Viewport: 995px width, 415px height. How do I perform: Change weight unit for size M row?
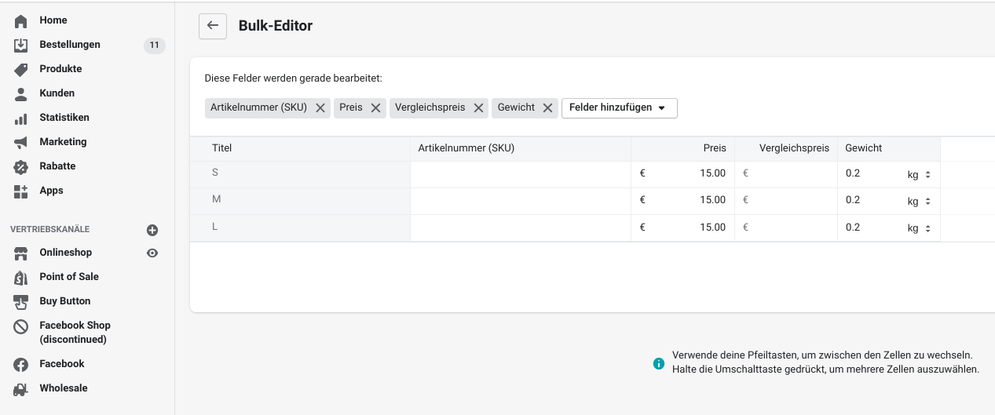(x=918, y=202)
